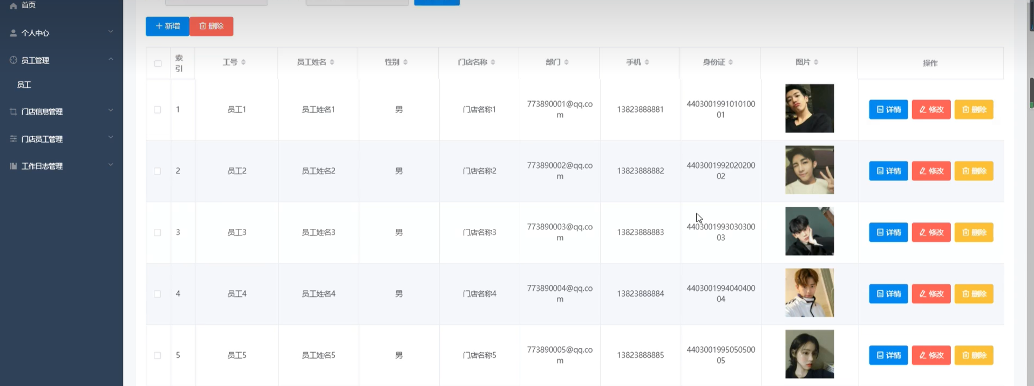
Task: Sort by 手机 column arrows
Action: 647,62
